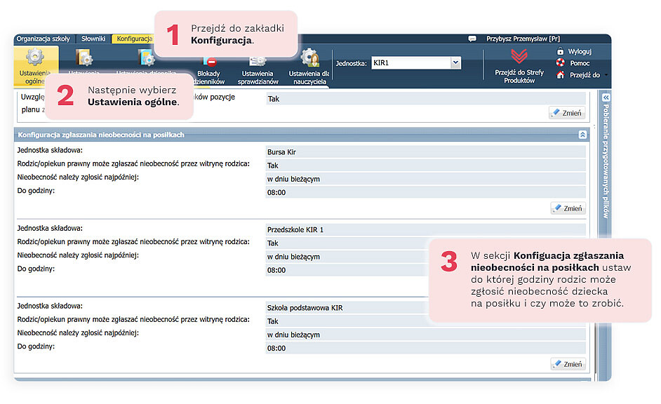Click Zmień button in the top Tak row

click(567, 113)
